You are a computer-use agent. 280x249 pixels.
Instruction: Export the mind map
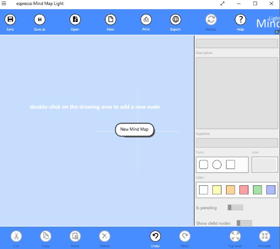point(176,19)
